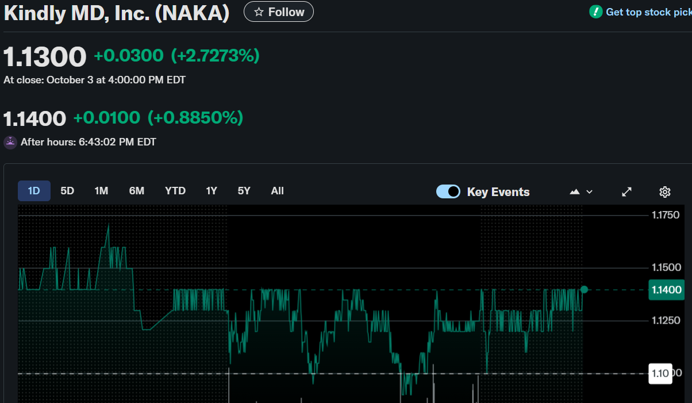Show the All time range
Viewport: 692px width, 403px height.
(x=278, y=191)
